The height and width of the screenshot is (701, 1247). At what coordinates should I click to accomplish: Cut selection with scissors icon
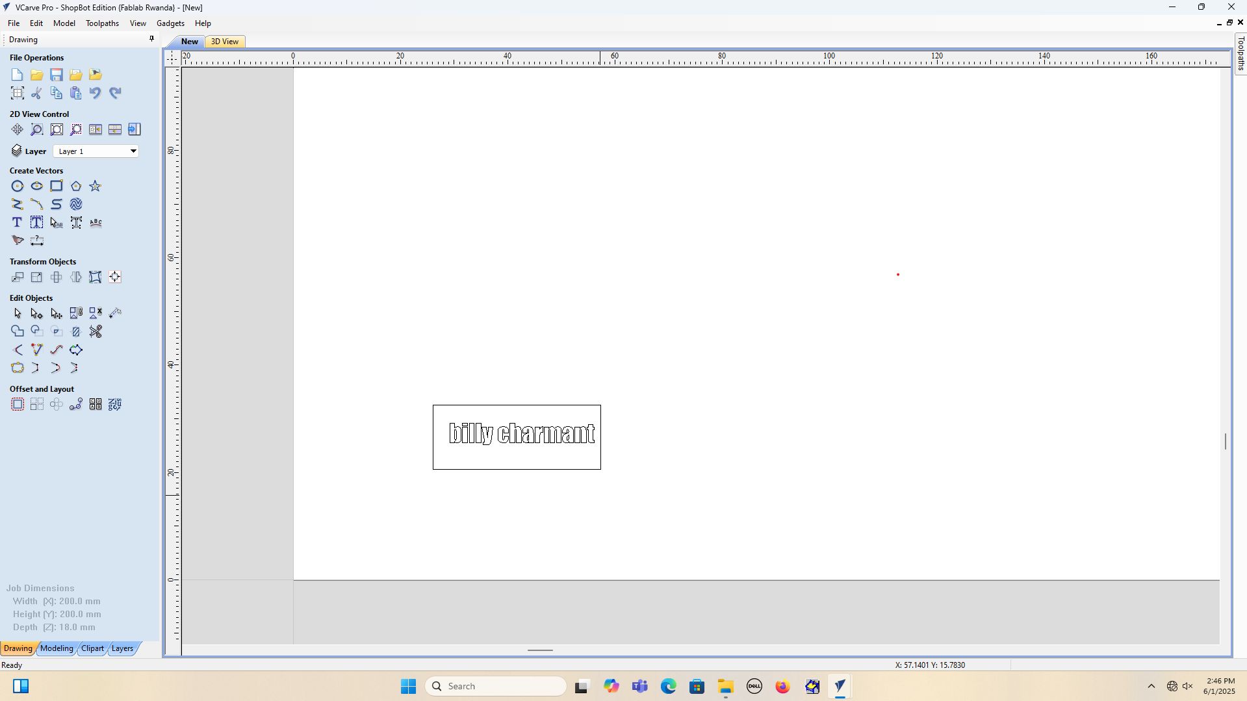37,93
